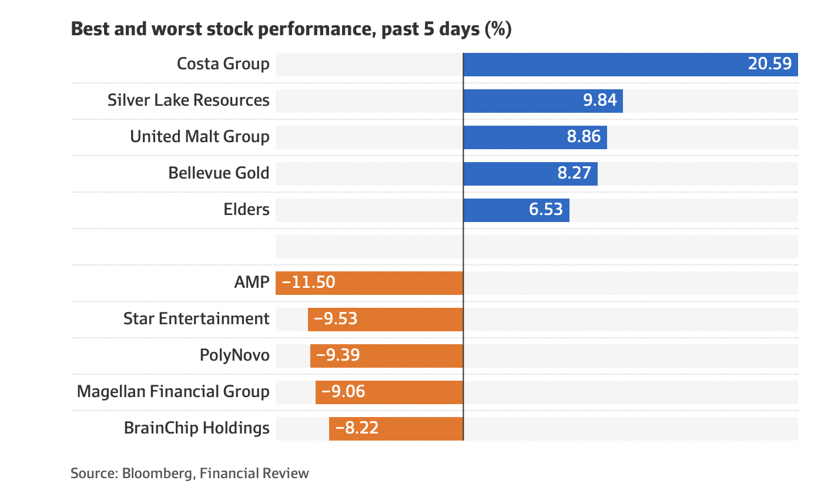Select the BrainChip Holdings label
The height and width of the screenshot is (504, 831).
(x=196, y=428)
